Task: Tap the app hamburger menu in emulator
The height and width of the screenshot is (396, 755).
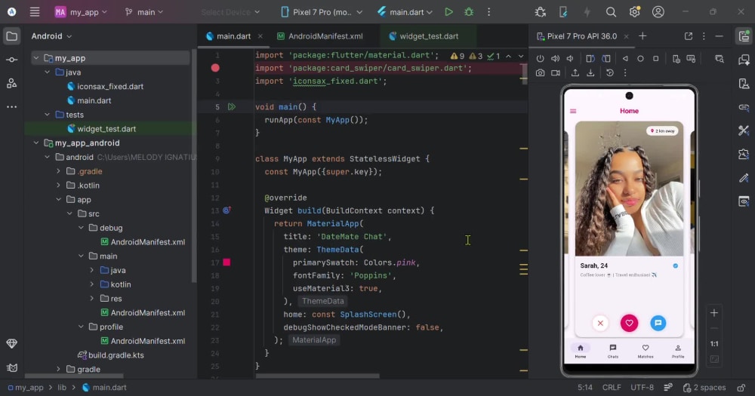Action: (x=573, y=111)
